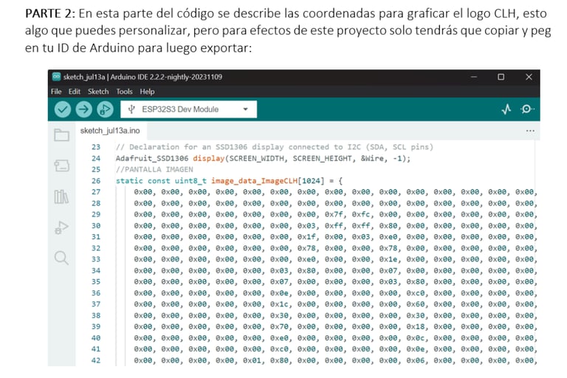Click the //PANTALLA IMAGEN comment
The width and height of the screenshot is (567, 378).
154,169
